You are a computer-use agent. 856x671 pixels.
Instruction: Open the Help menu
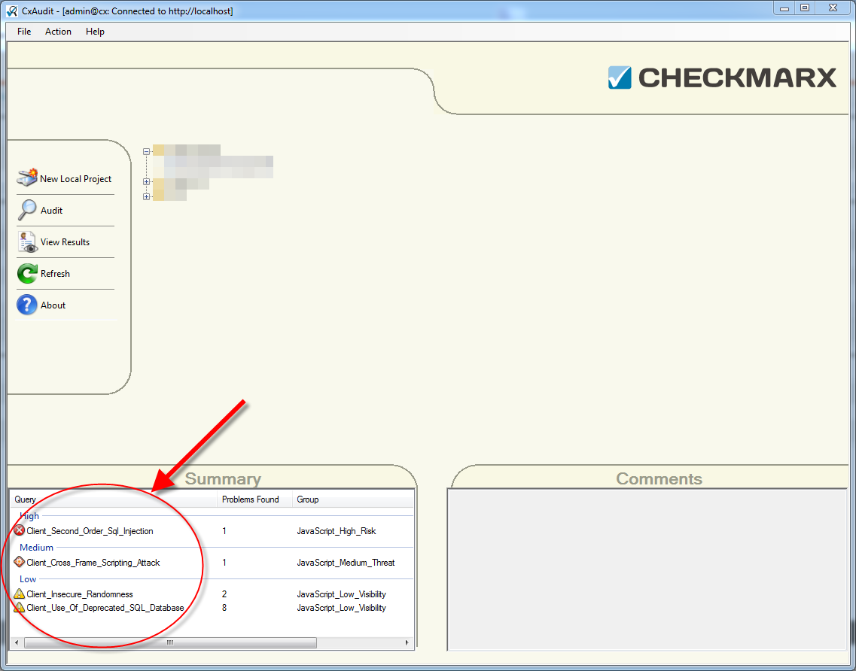[x=95, y=32]
